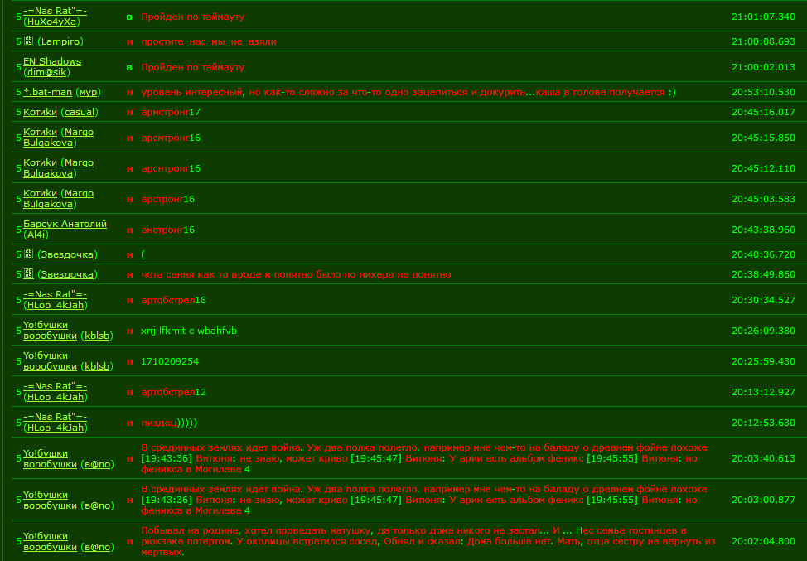Open HLop_4kJah in the артобстрел18 row

coord(56,306)
